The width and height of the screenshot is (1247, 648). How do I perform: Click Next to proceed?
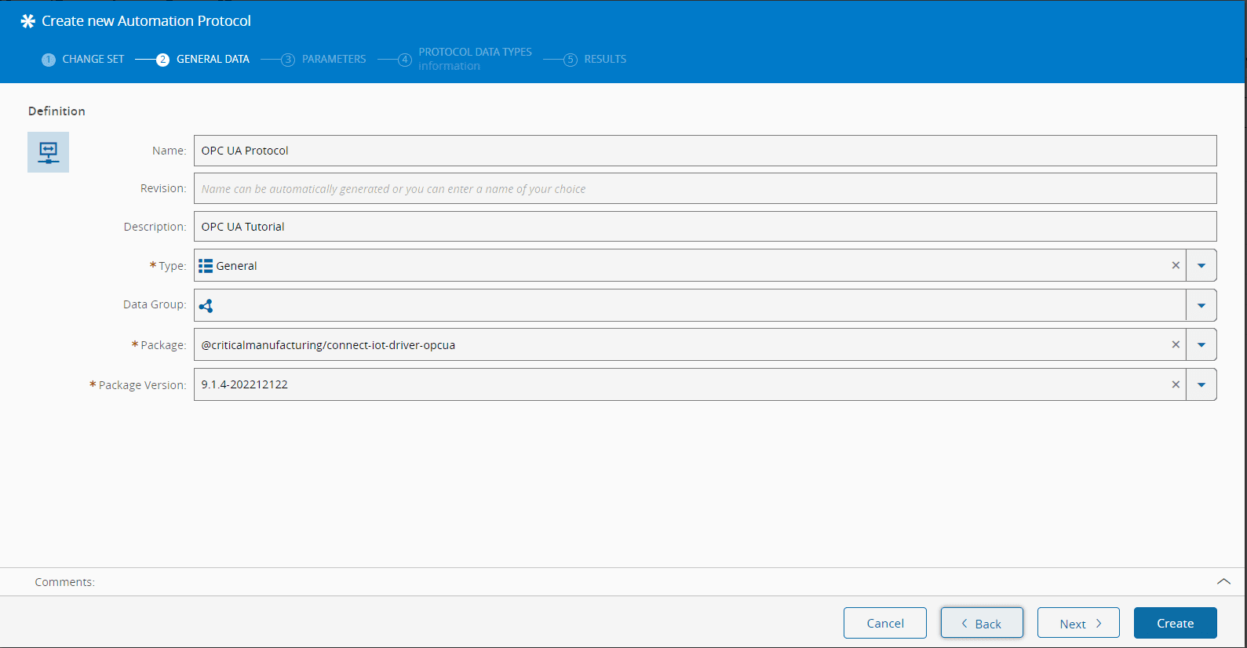click(1077, 624)
